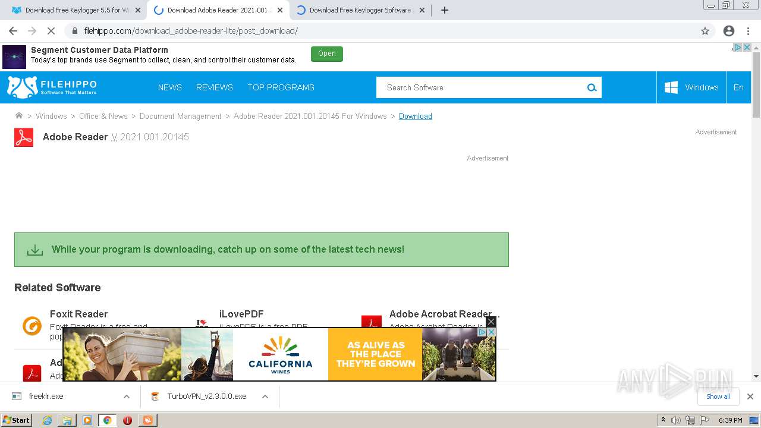Click the underlined Download breadcrumb link

pos(416,116)
